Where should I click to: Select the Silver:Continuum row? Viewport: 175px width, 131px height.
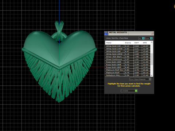coord(128,59)
